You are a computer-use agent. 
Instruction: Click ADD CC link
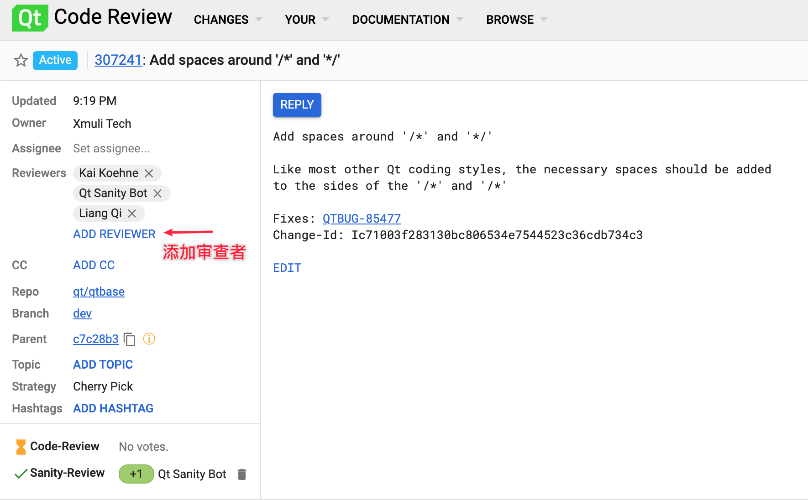tap(94, 265)
